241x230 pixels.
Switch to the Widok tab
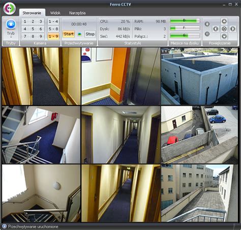coord(55,13)
